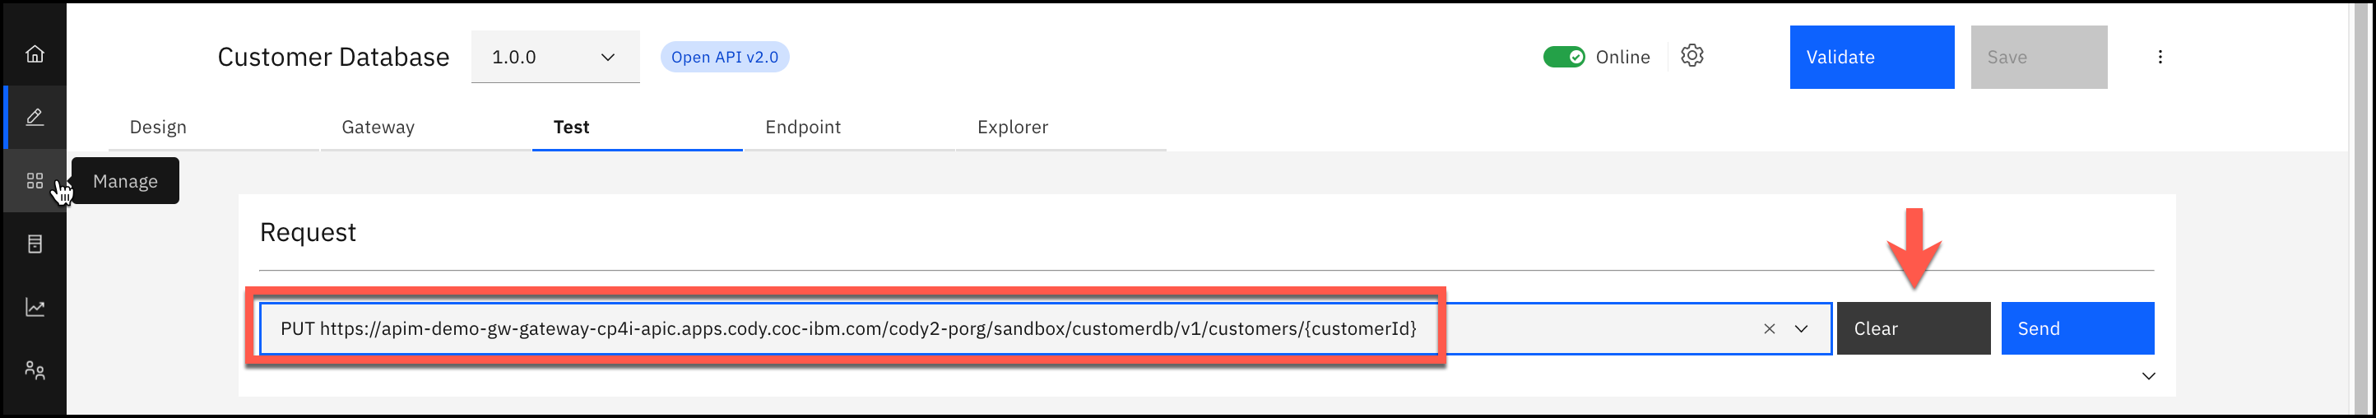The image size is (2376, 418).
Task: Go to the Home icon in sidebar
Action: coord(34,53)
